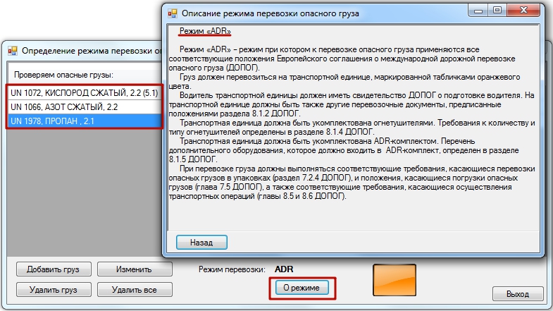Open mode details with О режиме

(302, 288)
